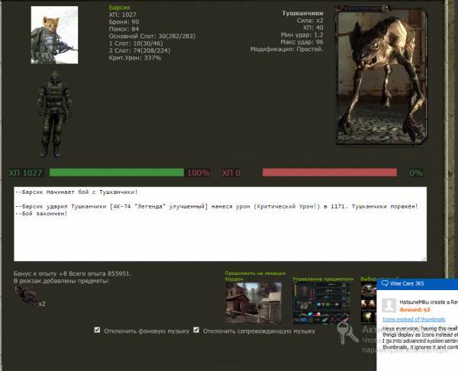Click inside the battle log text area
This screenshot has height=371, width=458.
(x=219, y=229)
